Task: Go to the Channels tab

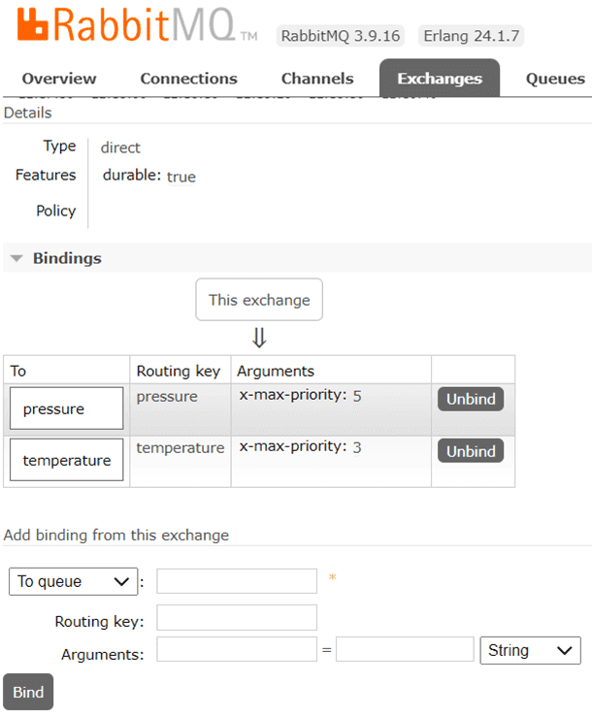Action: [x=317, y=79]
